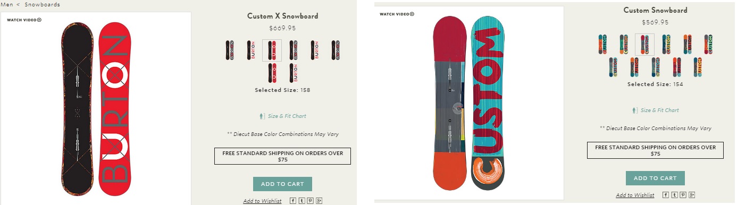Pin Custom Snowboard on Pinterest
The width and height of the screenshot is (737, 205).
point(683,195)
